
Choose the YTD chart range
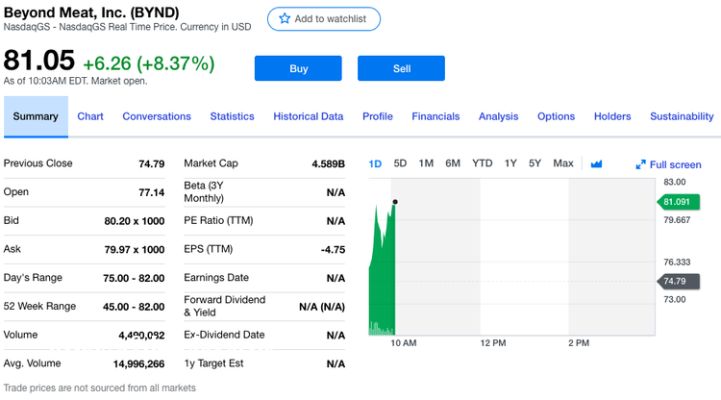pos(482,163)
